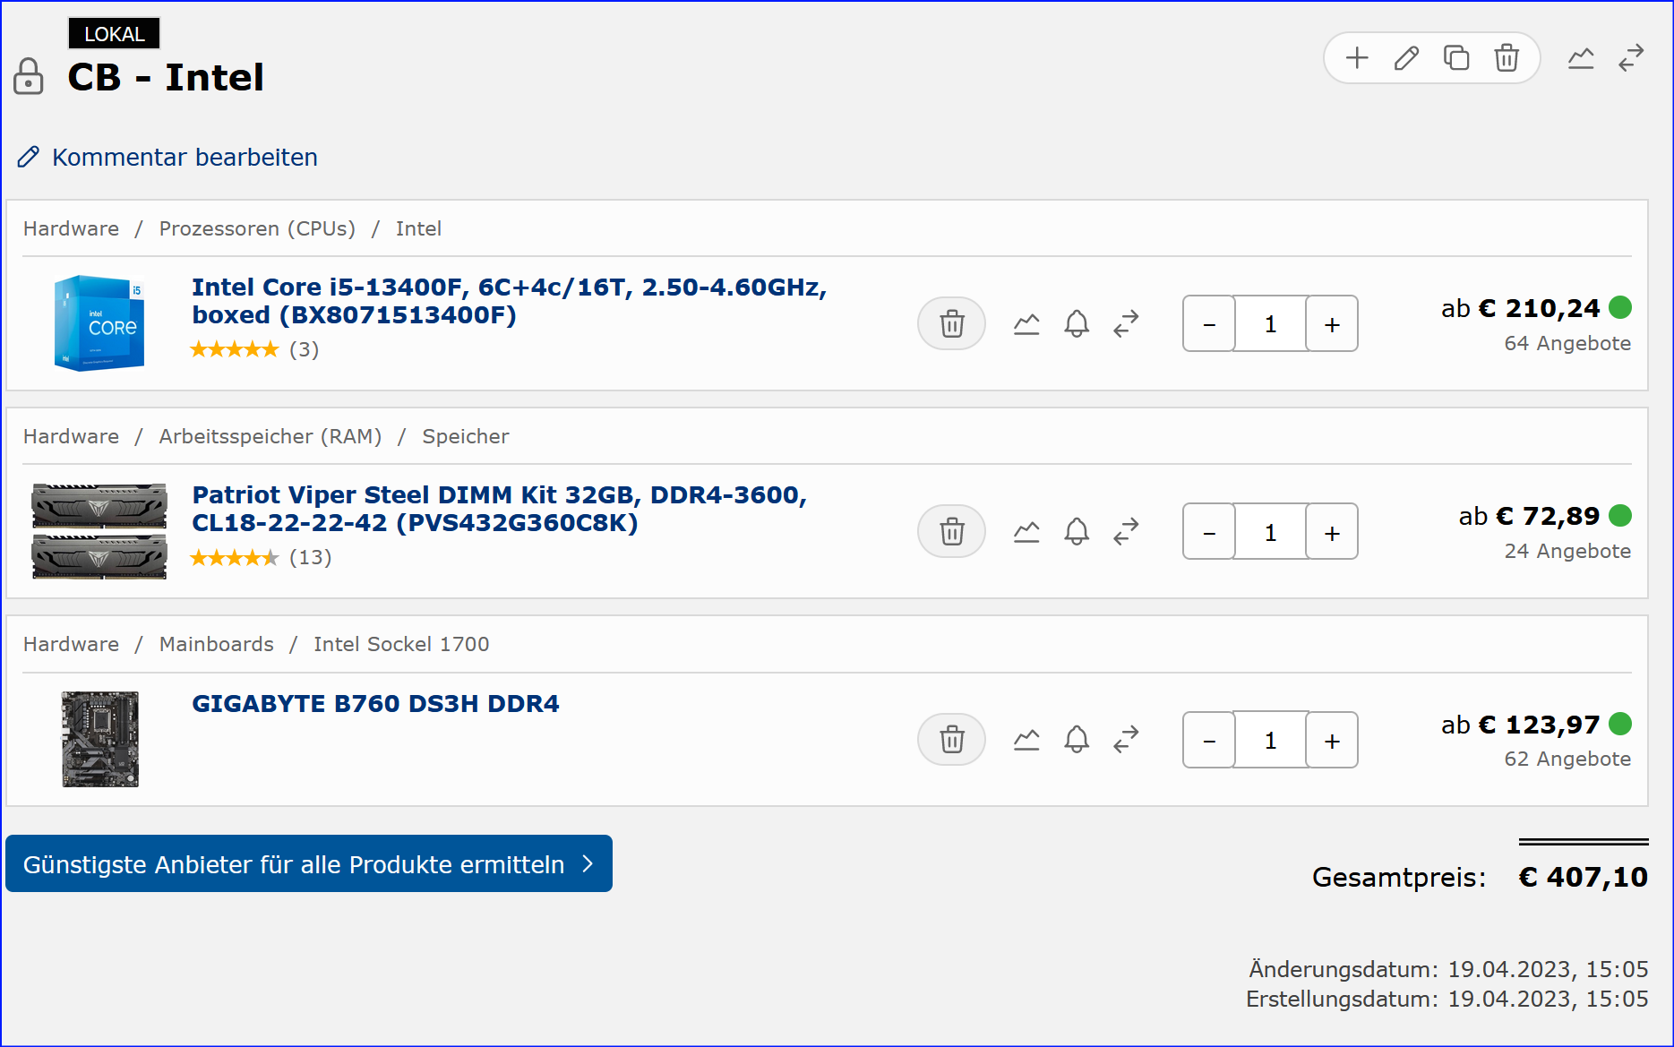Show price chart for Patriot Viper Steel
The width and height of the screenshot is (1674, 1047).
pyautogui.click(x=1026, y=532)
